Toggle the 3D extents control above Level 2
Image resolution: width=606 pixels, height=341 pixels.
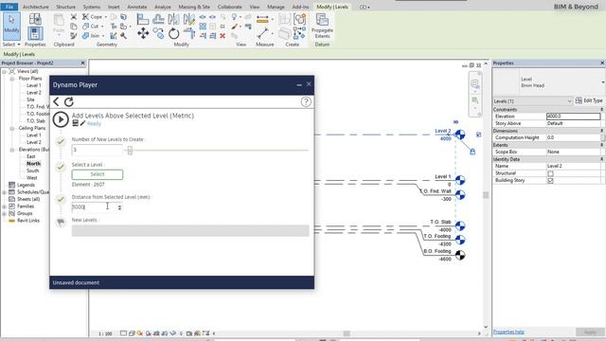455,122
